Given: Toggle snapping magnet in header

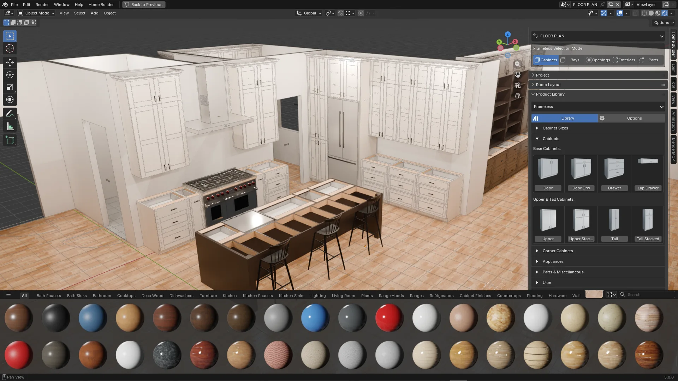Looking at the screenshot, I should 340,13.
